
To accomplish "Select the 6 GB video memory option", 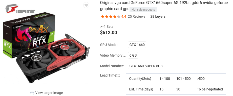I will tap(133, 55).
